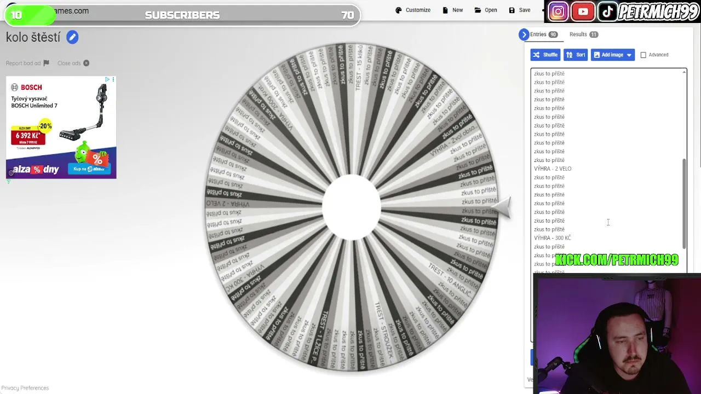Create a New wheel
The image size is (701, 394).
pyautogui.click(x=452, y=10)
